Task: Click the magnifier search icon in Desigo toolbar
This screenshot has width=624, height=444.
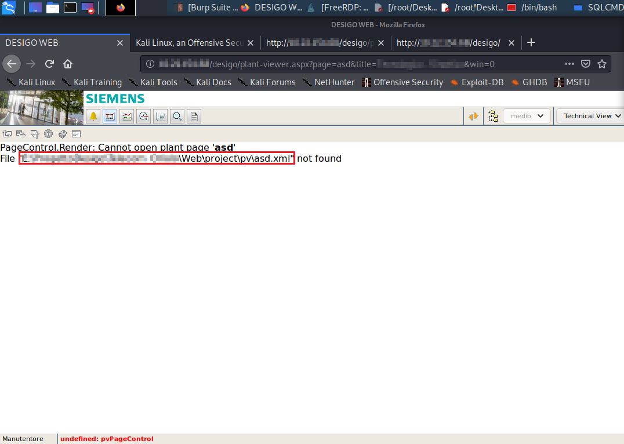Action: pyautogui.click(x=177, y=117)
